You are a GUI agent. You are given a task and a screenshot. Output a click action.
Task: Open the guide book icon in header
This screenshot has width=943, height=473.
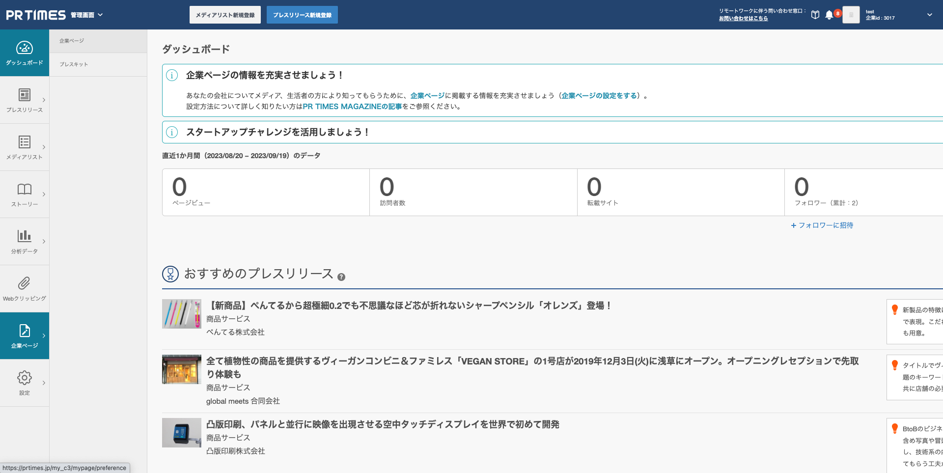pyautogui.click(x=815, y=15)
